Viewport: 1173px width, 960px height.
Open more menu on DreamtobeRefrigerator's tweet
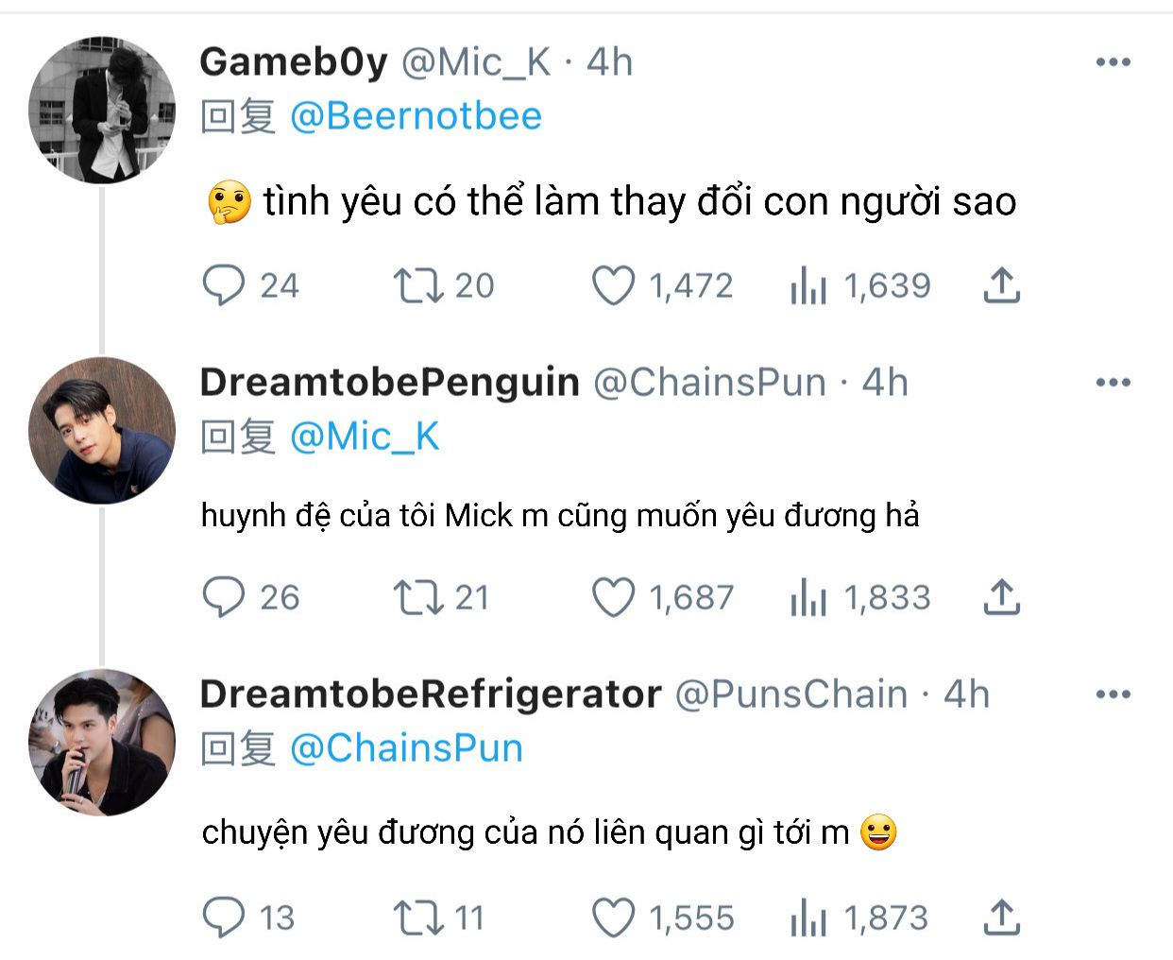click(1113, 694)
